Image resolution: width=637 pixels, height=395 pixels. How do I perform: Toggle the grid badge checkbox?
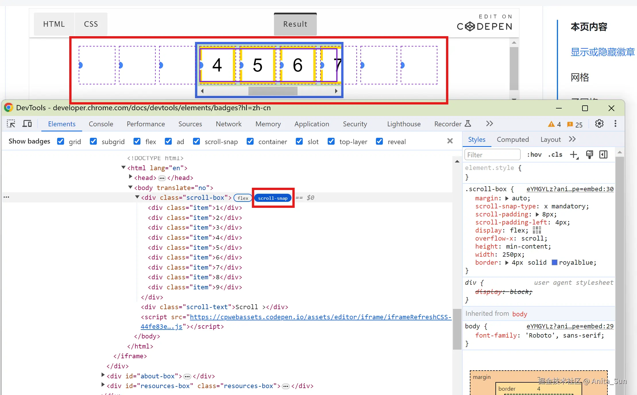coord(61,141)
